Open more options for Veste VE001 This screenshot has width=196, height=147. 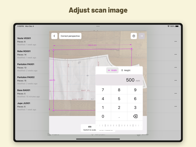coord(176,42)
